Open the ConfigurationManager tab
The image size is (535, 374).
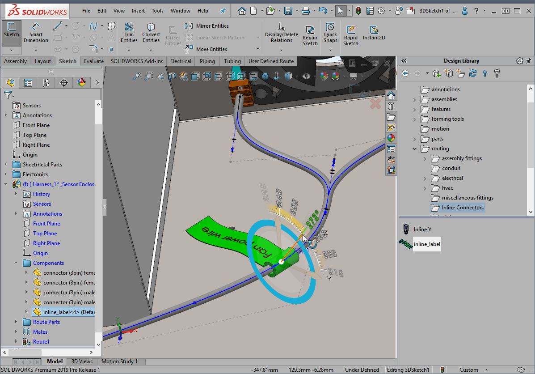pyautogui.click(x=46, y=83)
